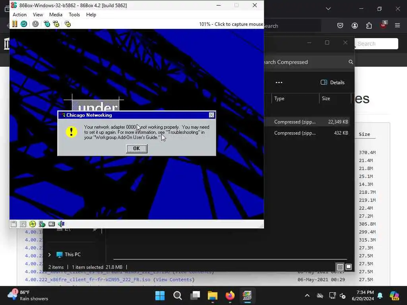Open the Tools menu in 86Box
This screenshot has width=407, height=305.
[x=74, y=15]
